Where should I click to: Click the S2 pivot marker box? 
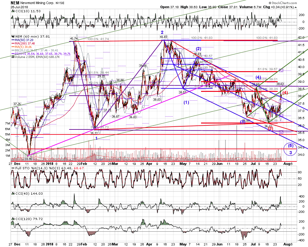pyautogui.click(x=281, y=132)
